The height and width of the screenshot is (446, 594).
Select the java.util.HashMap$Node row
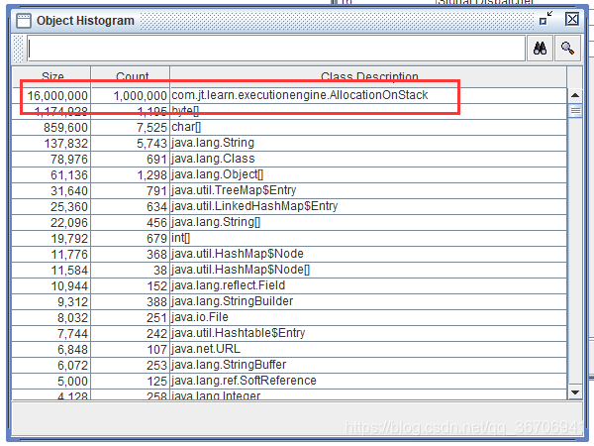pyautogui.click(x=289, y=254)
